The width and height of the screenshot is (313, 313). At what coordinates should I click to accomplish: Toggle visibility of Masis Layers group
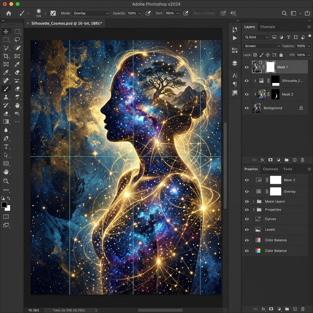click(247, 201)
